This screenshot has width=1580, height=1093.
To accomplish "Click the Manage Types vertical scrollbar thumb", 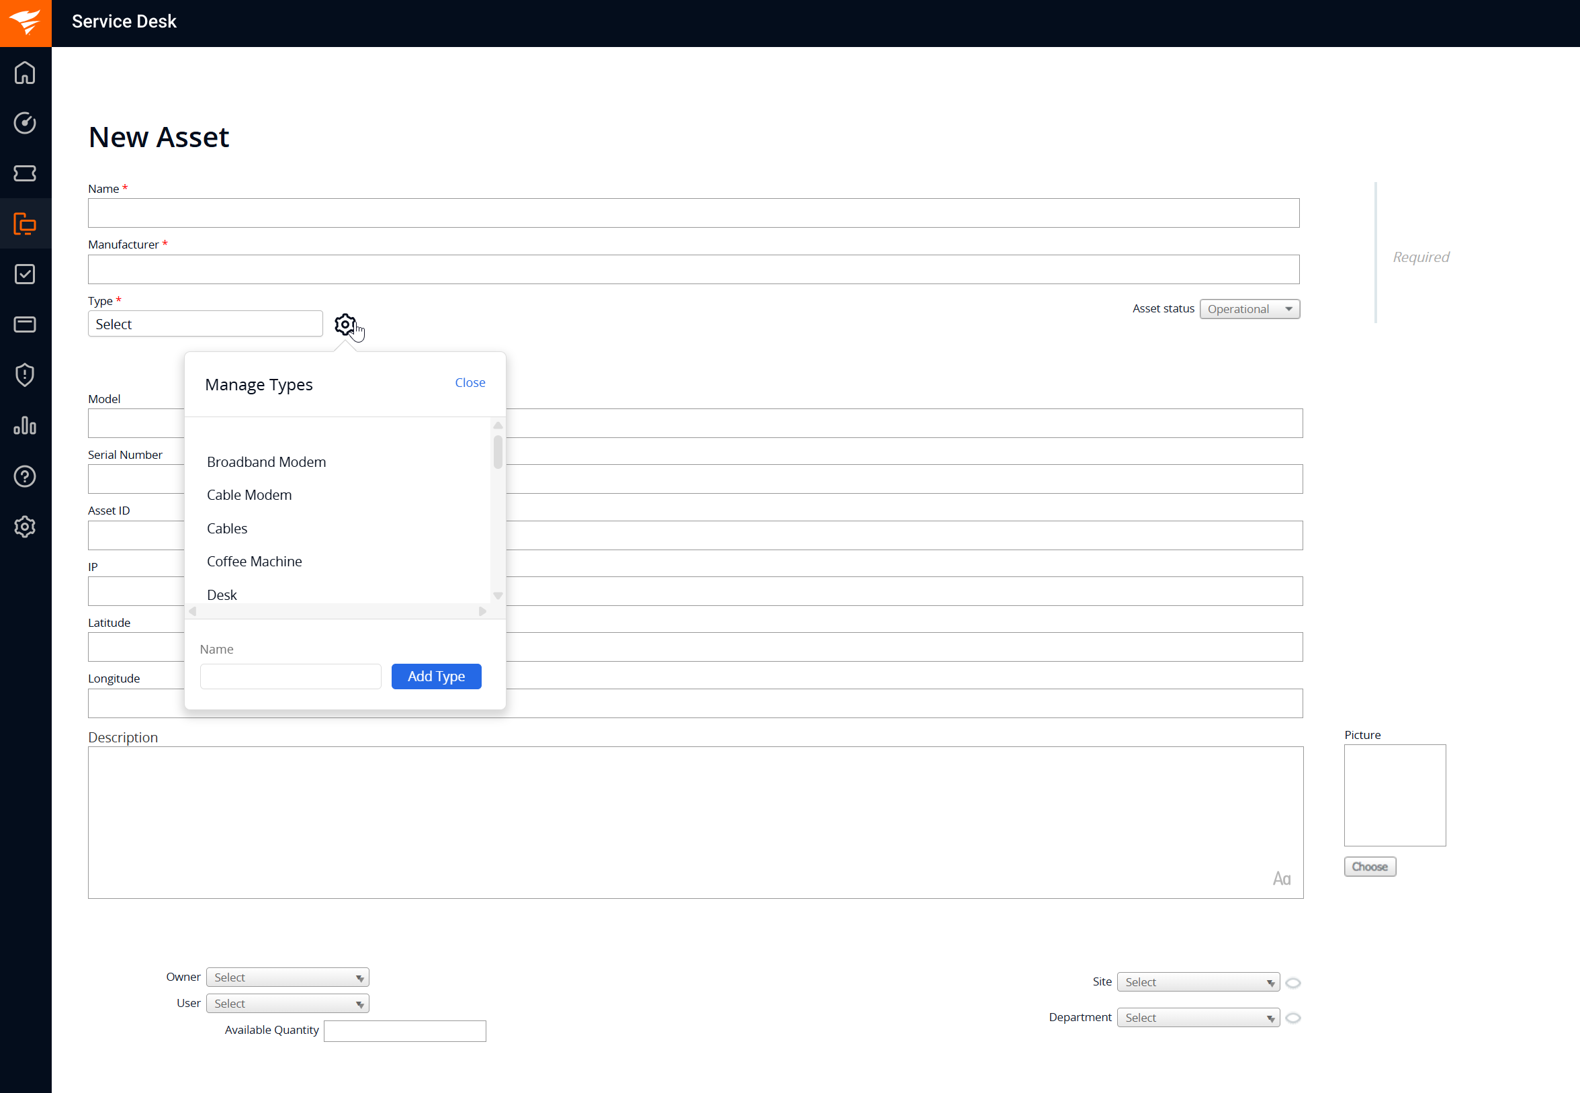I will (x=498, y=452).
